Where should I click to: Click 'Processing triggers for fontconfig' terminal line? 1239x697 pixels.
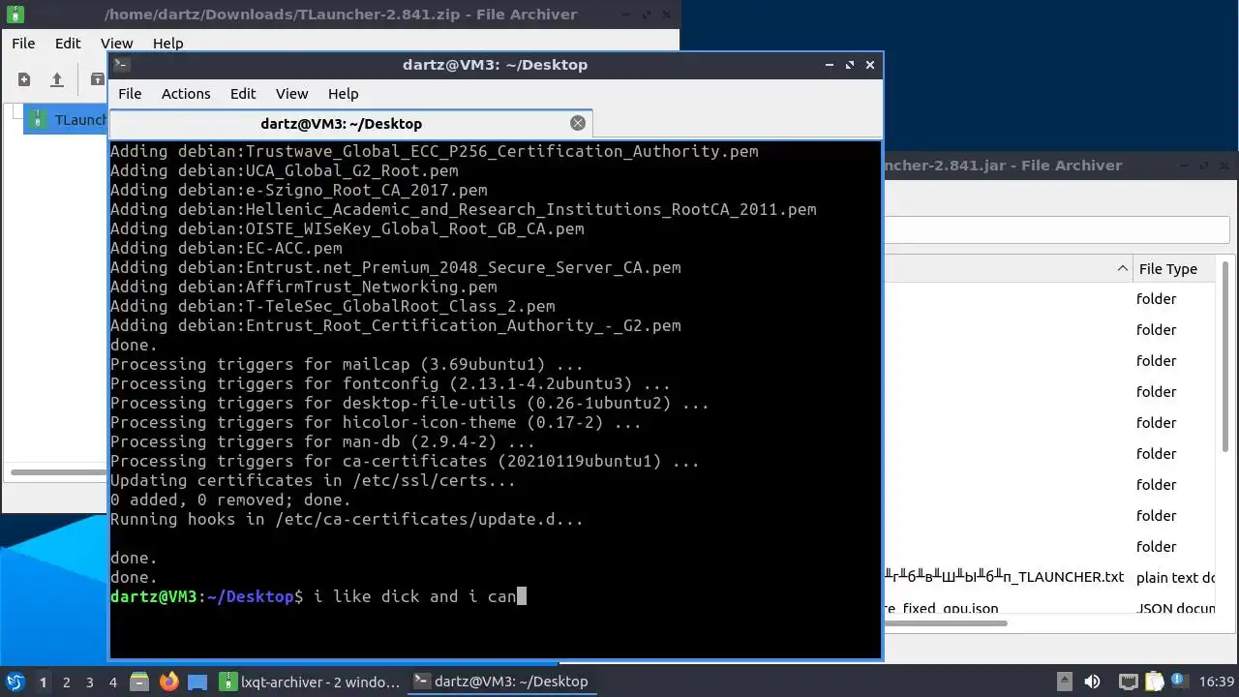point(390,383)
